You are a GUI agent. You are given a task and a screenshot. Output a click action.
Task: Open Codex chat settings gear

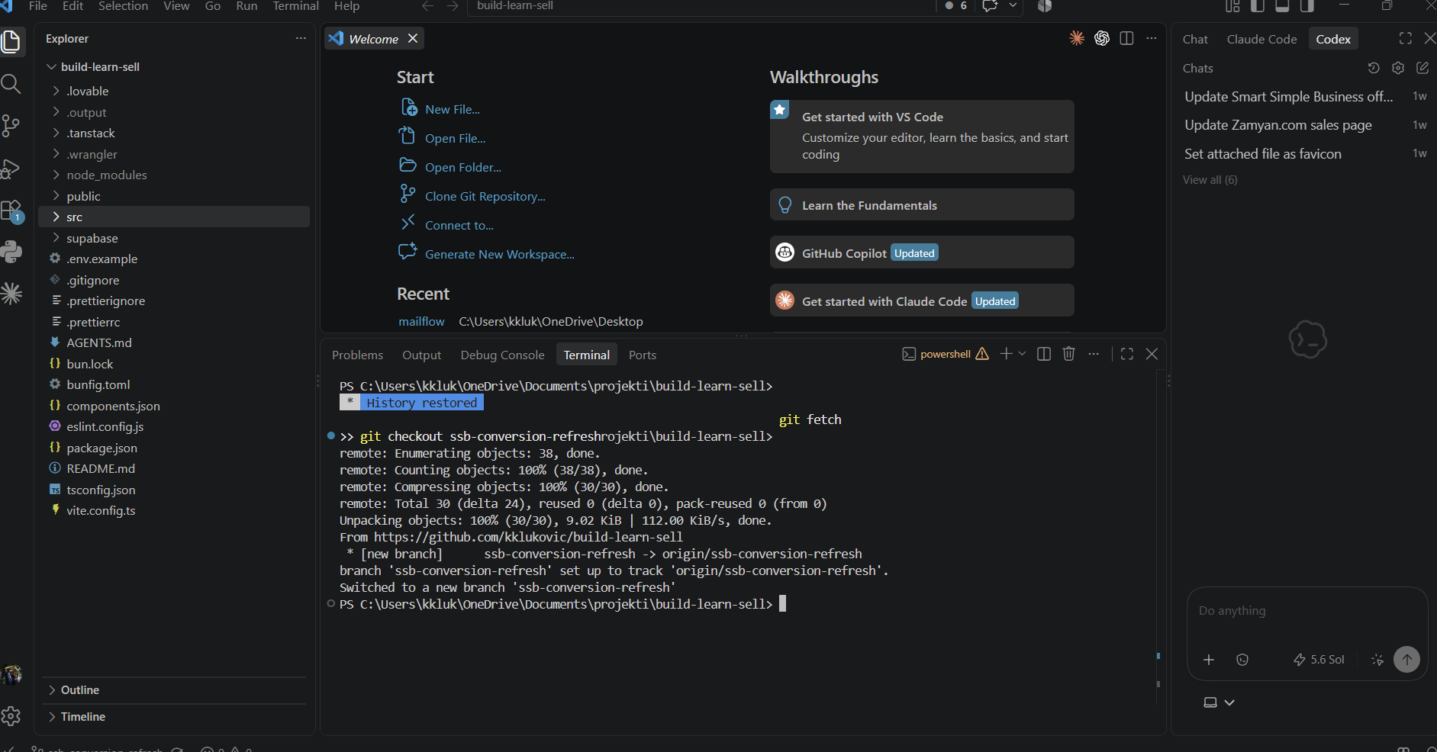click(1398, 68)
